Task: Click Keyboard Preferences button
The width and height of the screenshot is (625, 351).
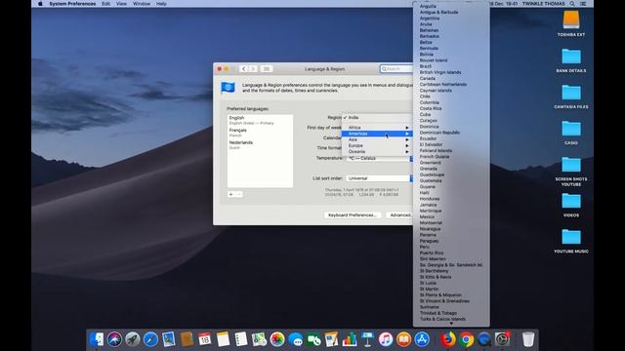Action: coord(353,214)
